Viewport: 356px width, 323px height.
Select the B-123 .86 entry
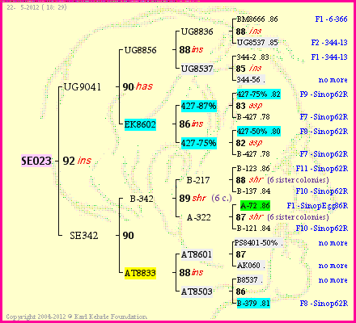(253, 169)
